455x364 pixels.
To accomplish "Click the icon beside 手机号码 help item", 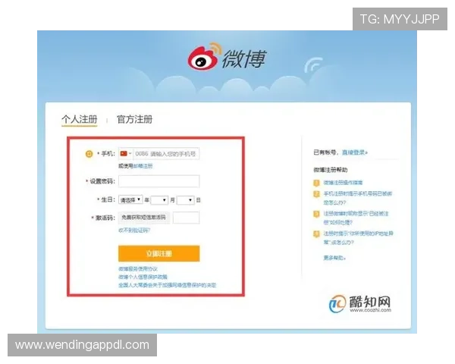I will coord(316,194).
